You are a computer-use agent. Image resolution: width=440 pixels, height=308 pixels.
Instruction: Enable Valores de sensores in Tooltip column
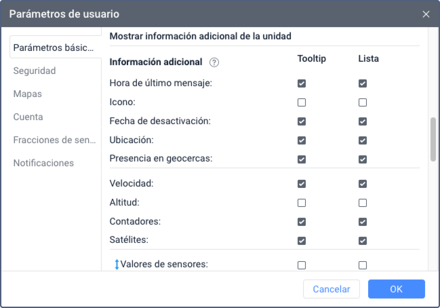pyautogui.click(x=302, y=265)
